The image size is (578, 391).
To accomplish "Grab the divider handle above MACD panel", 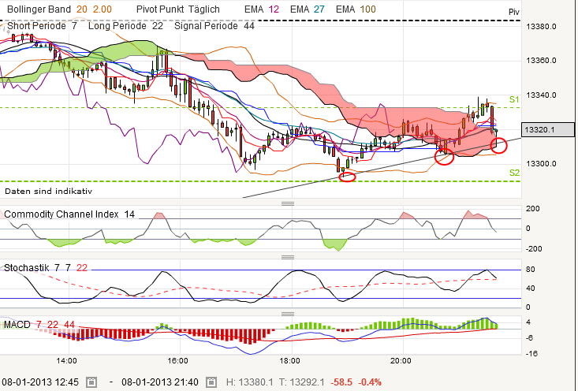I will [288, 314].
